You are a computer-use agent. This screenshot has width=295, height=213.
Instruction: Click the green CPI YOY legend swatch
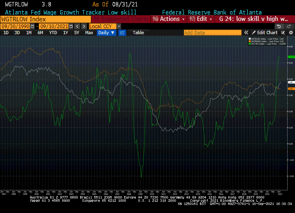point(251,43)
